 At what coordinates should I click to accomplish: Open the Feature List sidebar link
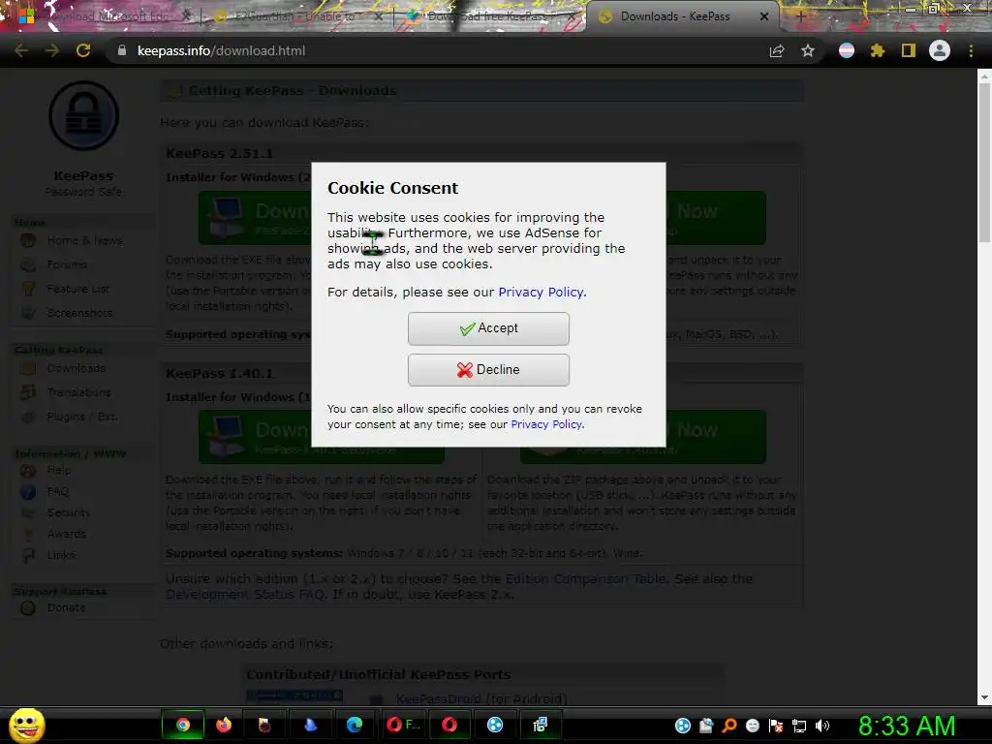pos(77,289)
